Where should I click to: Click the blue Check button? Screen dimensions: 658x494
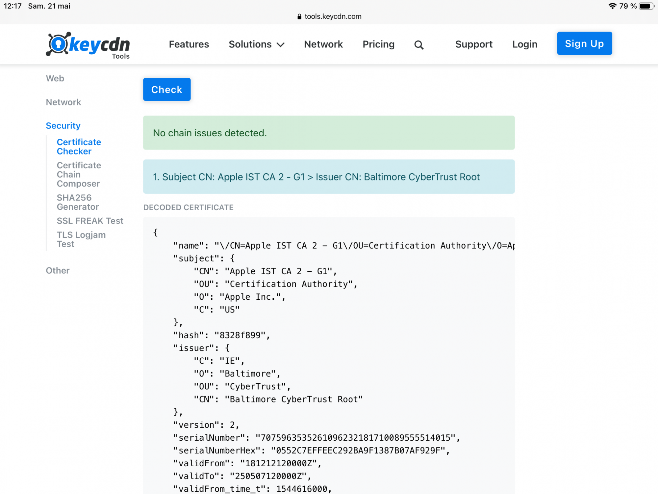tap(167, 89)
